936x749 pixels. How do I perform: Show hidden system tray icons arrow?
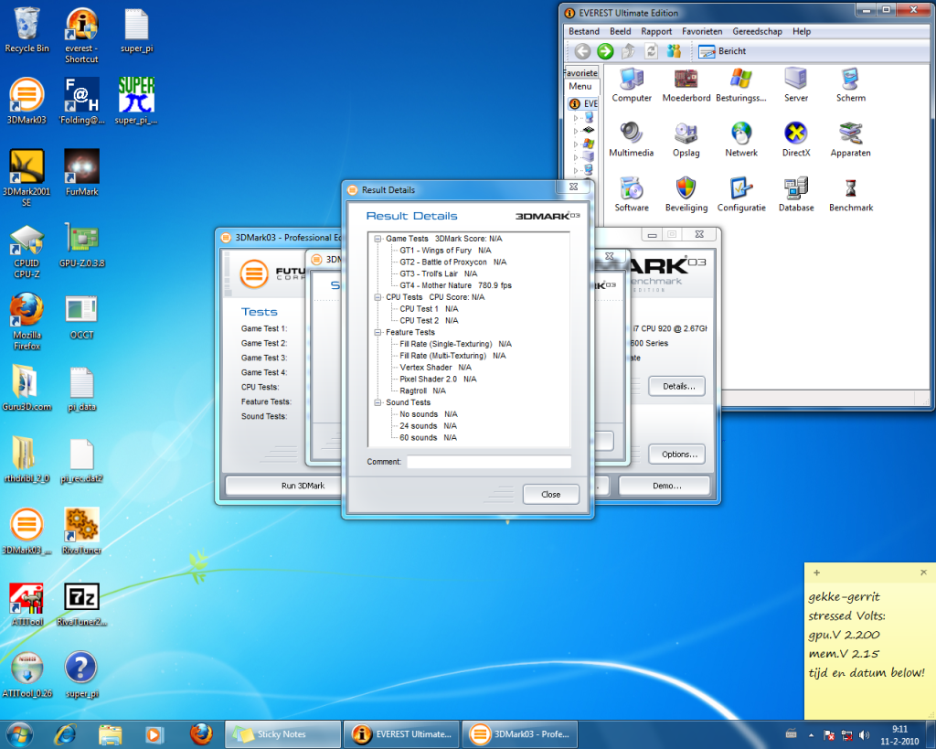(x=811, y=735)
